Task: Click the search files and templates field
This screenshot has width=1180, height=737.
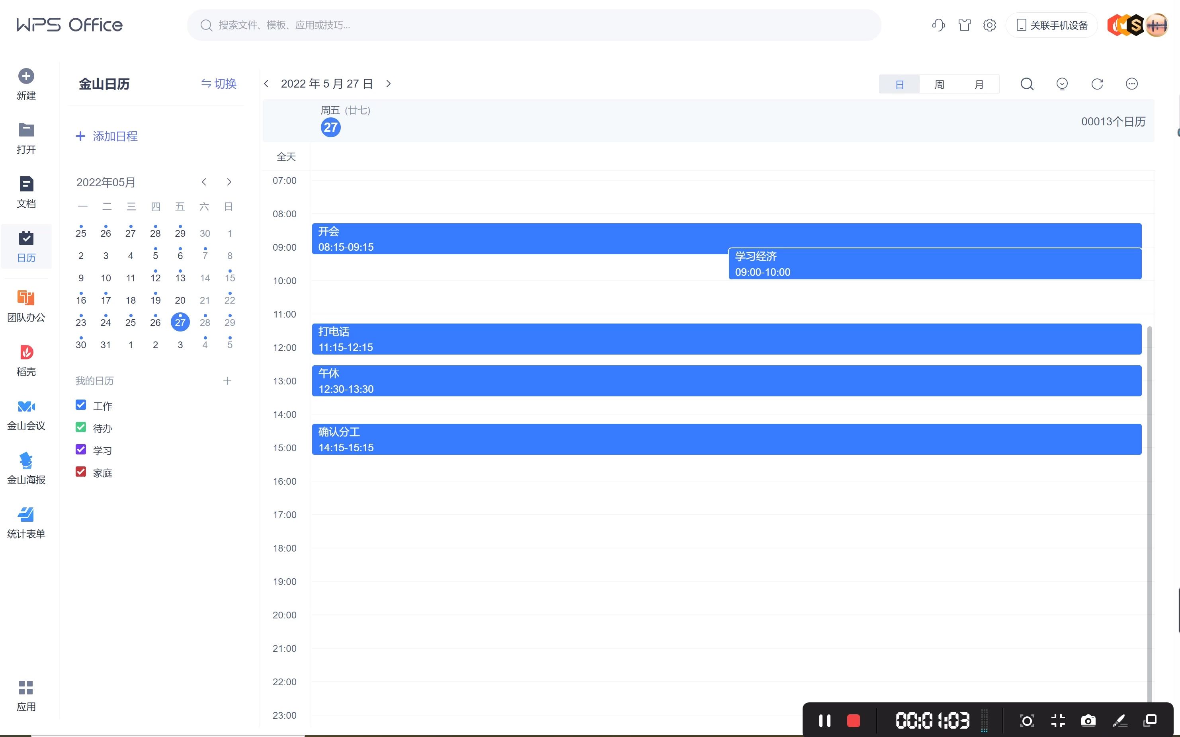Action: pos(534,25)
